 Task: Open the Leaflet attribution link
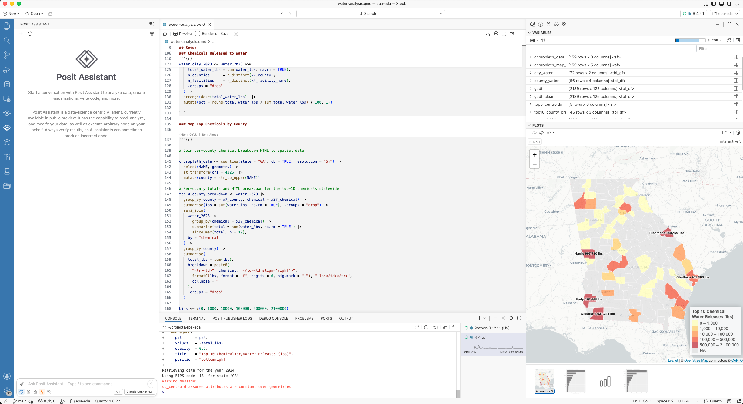pyautogui.click(x=673, y=360)
